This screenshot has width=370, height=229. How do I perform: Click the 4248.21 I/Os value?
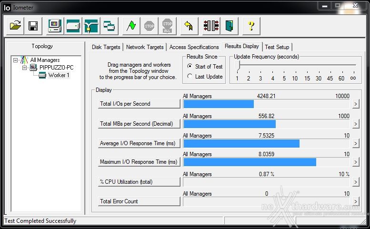click(266, 96)
